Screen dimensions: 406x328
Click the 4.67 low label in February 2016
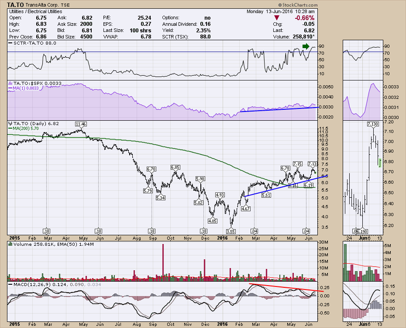246,209
